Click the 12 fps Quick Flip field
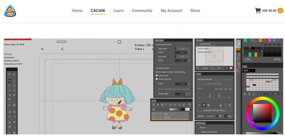 [x=228, y=116]
